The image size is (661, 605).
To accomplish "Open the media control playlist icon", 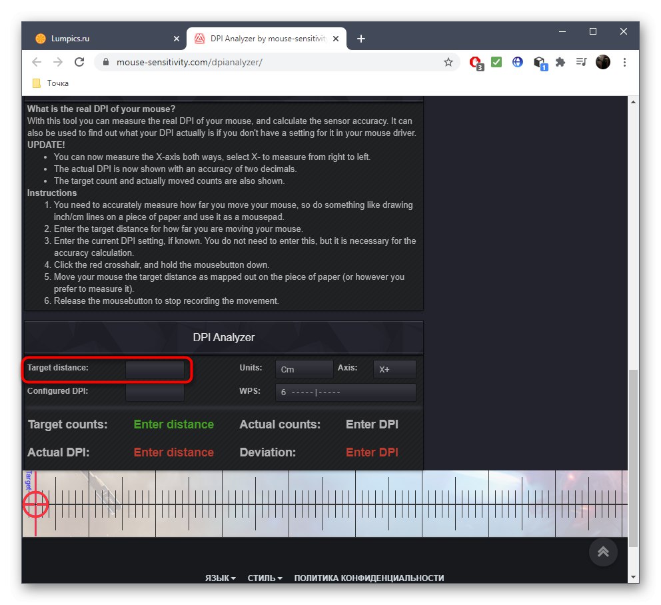I will (x=581, y=63).
